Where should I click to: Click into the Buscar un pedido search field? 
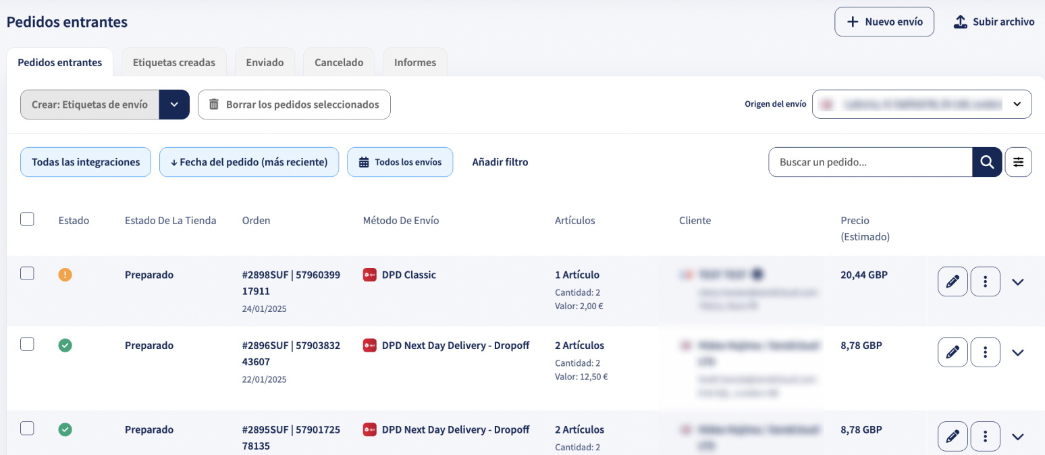coord(870,162)
